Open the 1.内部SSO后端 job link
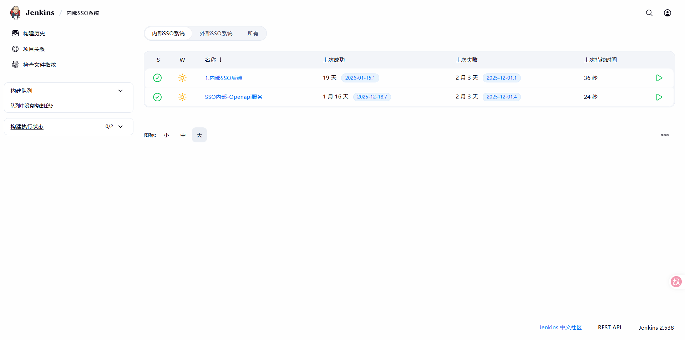Screen dimensions: 685x340 pyautogui.click(x=223, y=78)
